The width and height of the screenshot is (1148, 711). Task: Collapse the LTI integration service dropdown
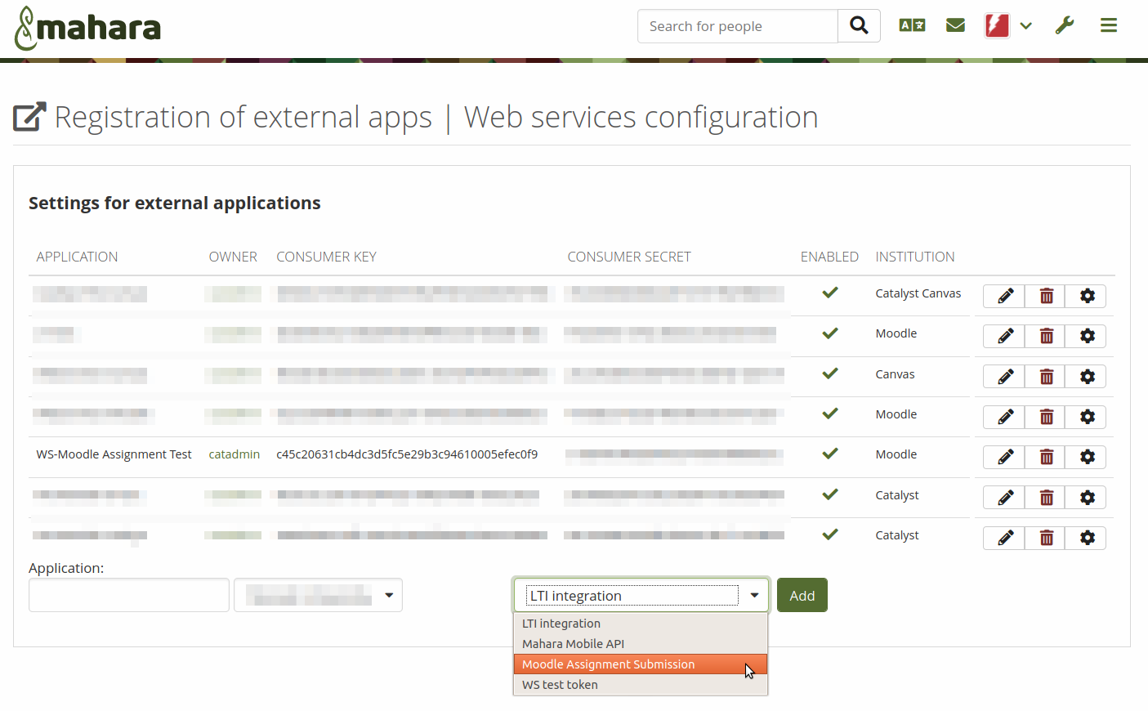(641, 595)
